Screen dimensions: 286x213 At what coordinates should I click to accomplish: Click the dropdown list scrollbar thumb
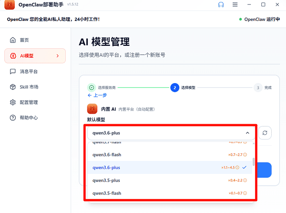tap(254, 162)
